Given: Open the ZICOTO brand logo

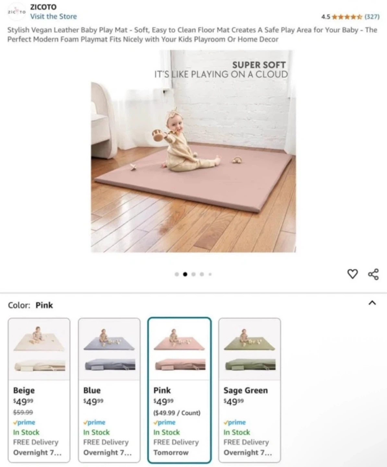Looking at the screenshot, I should [x=17, y=12].
